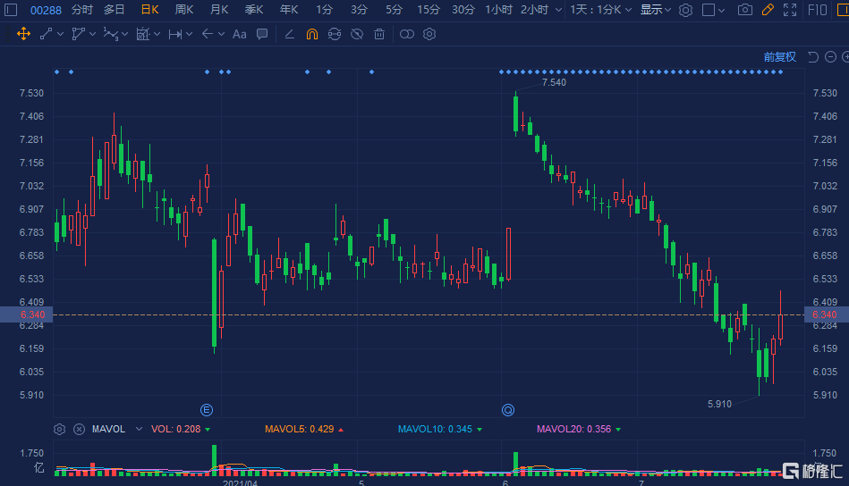Click the MAVOL10: 0.345 value

436,429
